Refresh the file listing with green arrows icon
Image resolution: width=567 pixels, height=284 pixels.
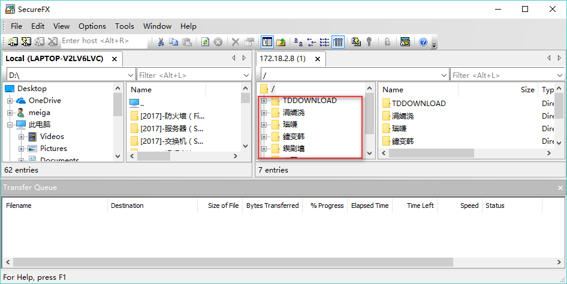[x=205, y=42]
